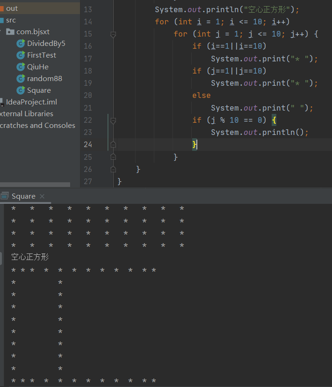Click the QiuHe class icon
332x387 pixels.
[21, 67]
